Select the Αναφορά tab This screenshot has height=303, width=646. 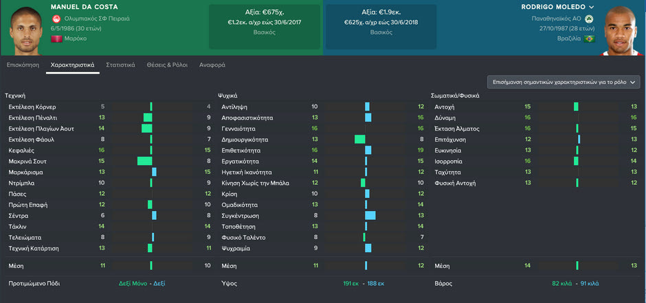pos(212,65)
